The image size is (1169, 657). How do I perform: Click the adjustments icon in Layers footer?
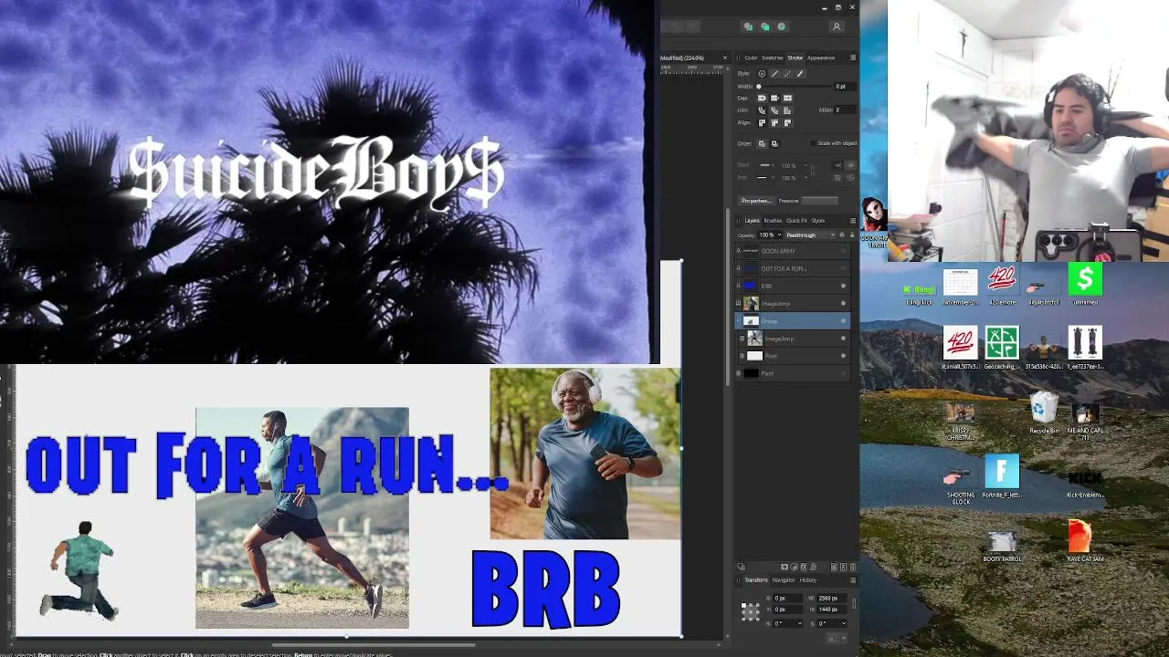point(794,567)
